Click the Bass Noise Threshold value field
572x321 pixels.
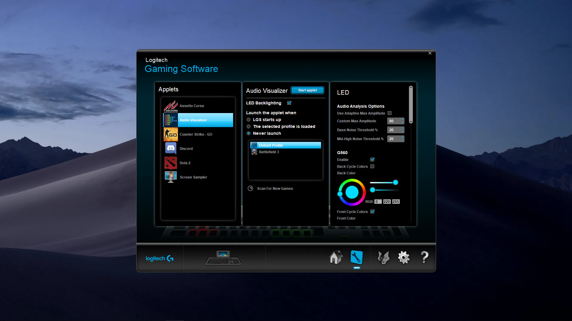(394, 130)
